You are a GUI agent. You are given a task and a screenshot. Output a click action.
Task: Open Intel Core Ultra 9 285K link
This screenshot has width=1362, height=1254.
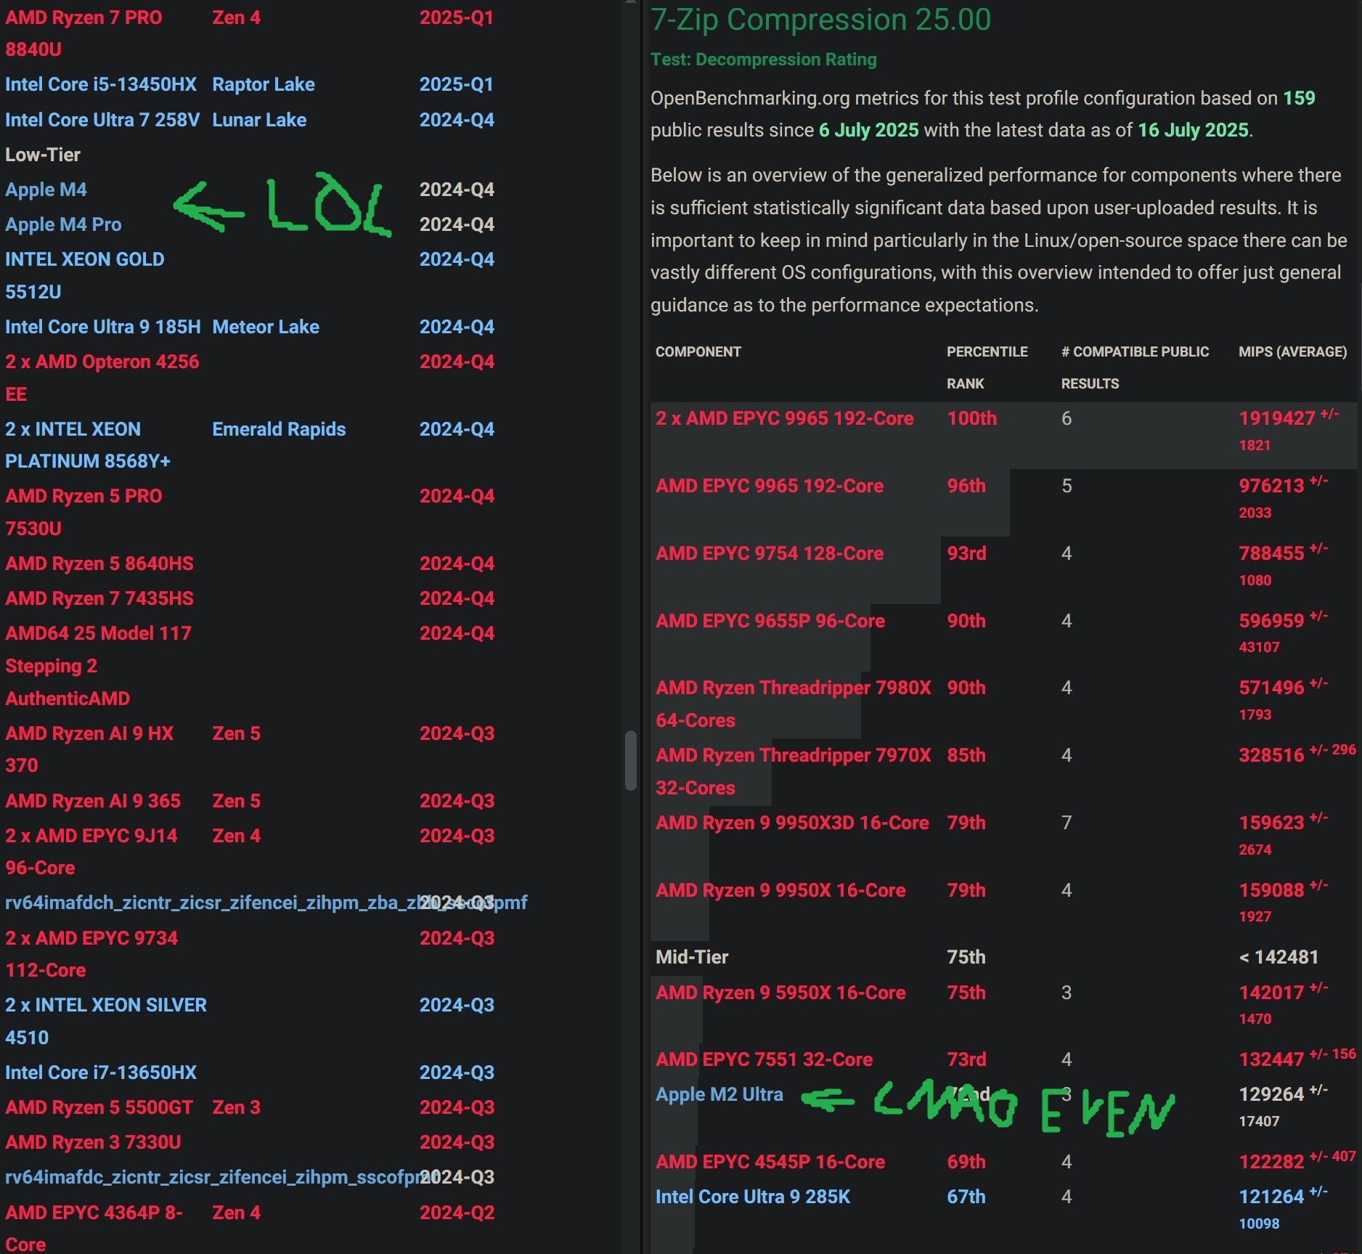753,1197
